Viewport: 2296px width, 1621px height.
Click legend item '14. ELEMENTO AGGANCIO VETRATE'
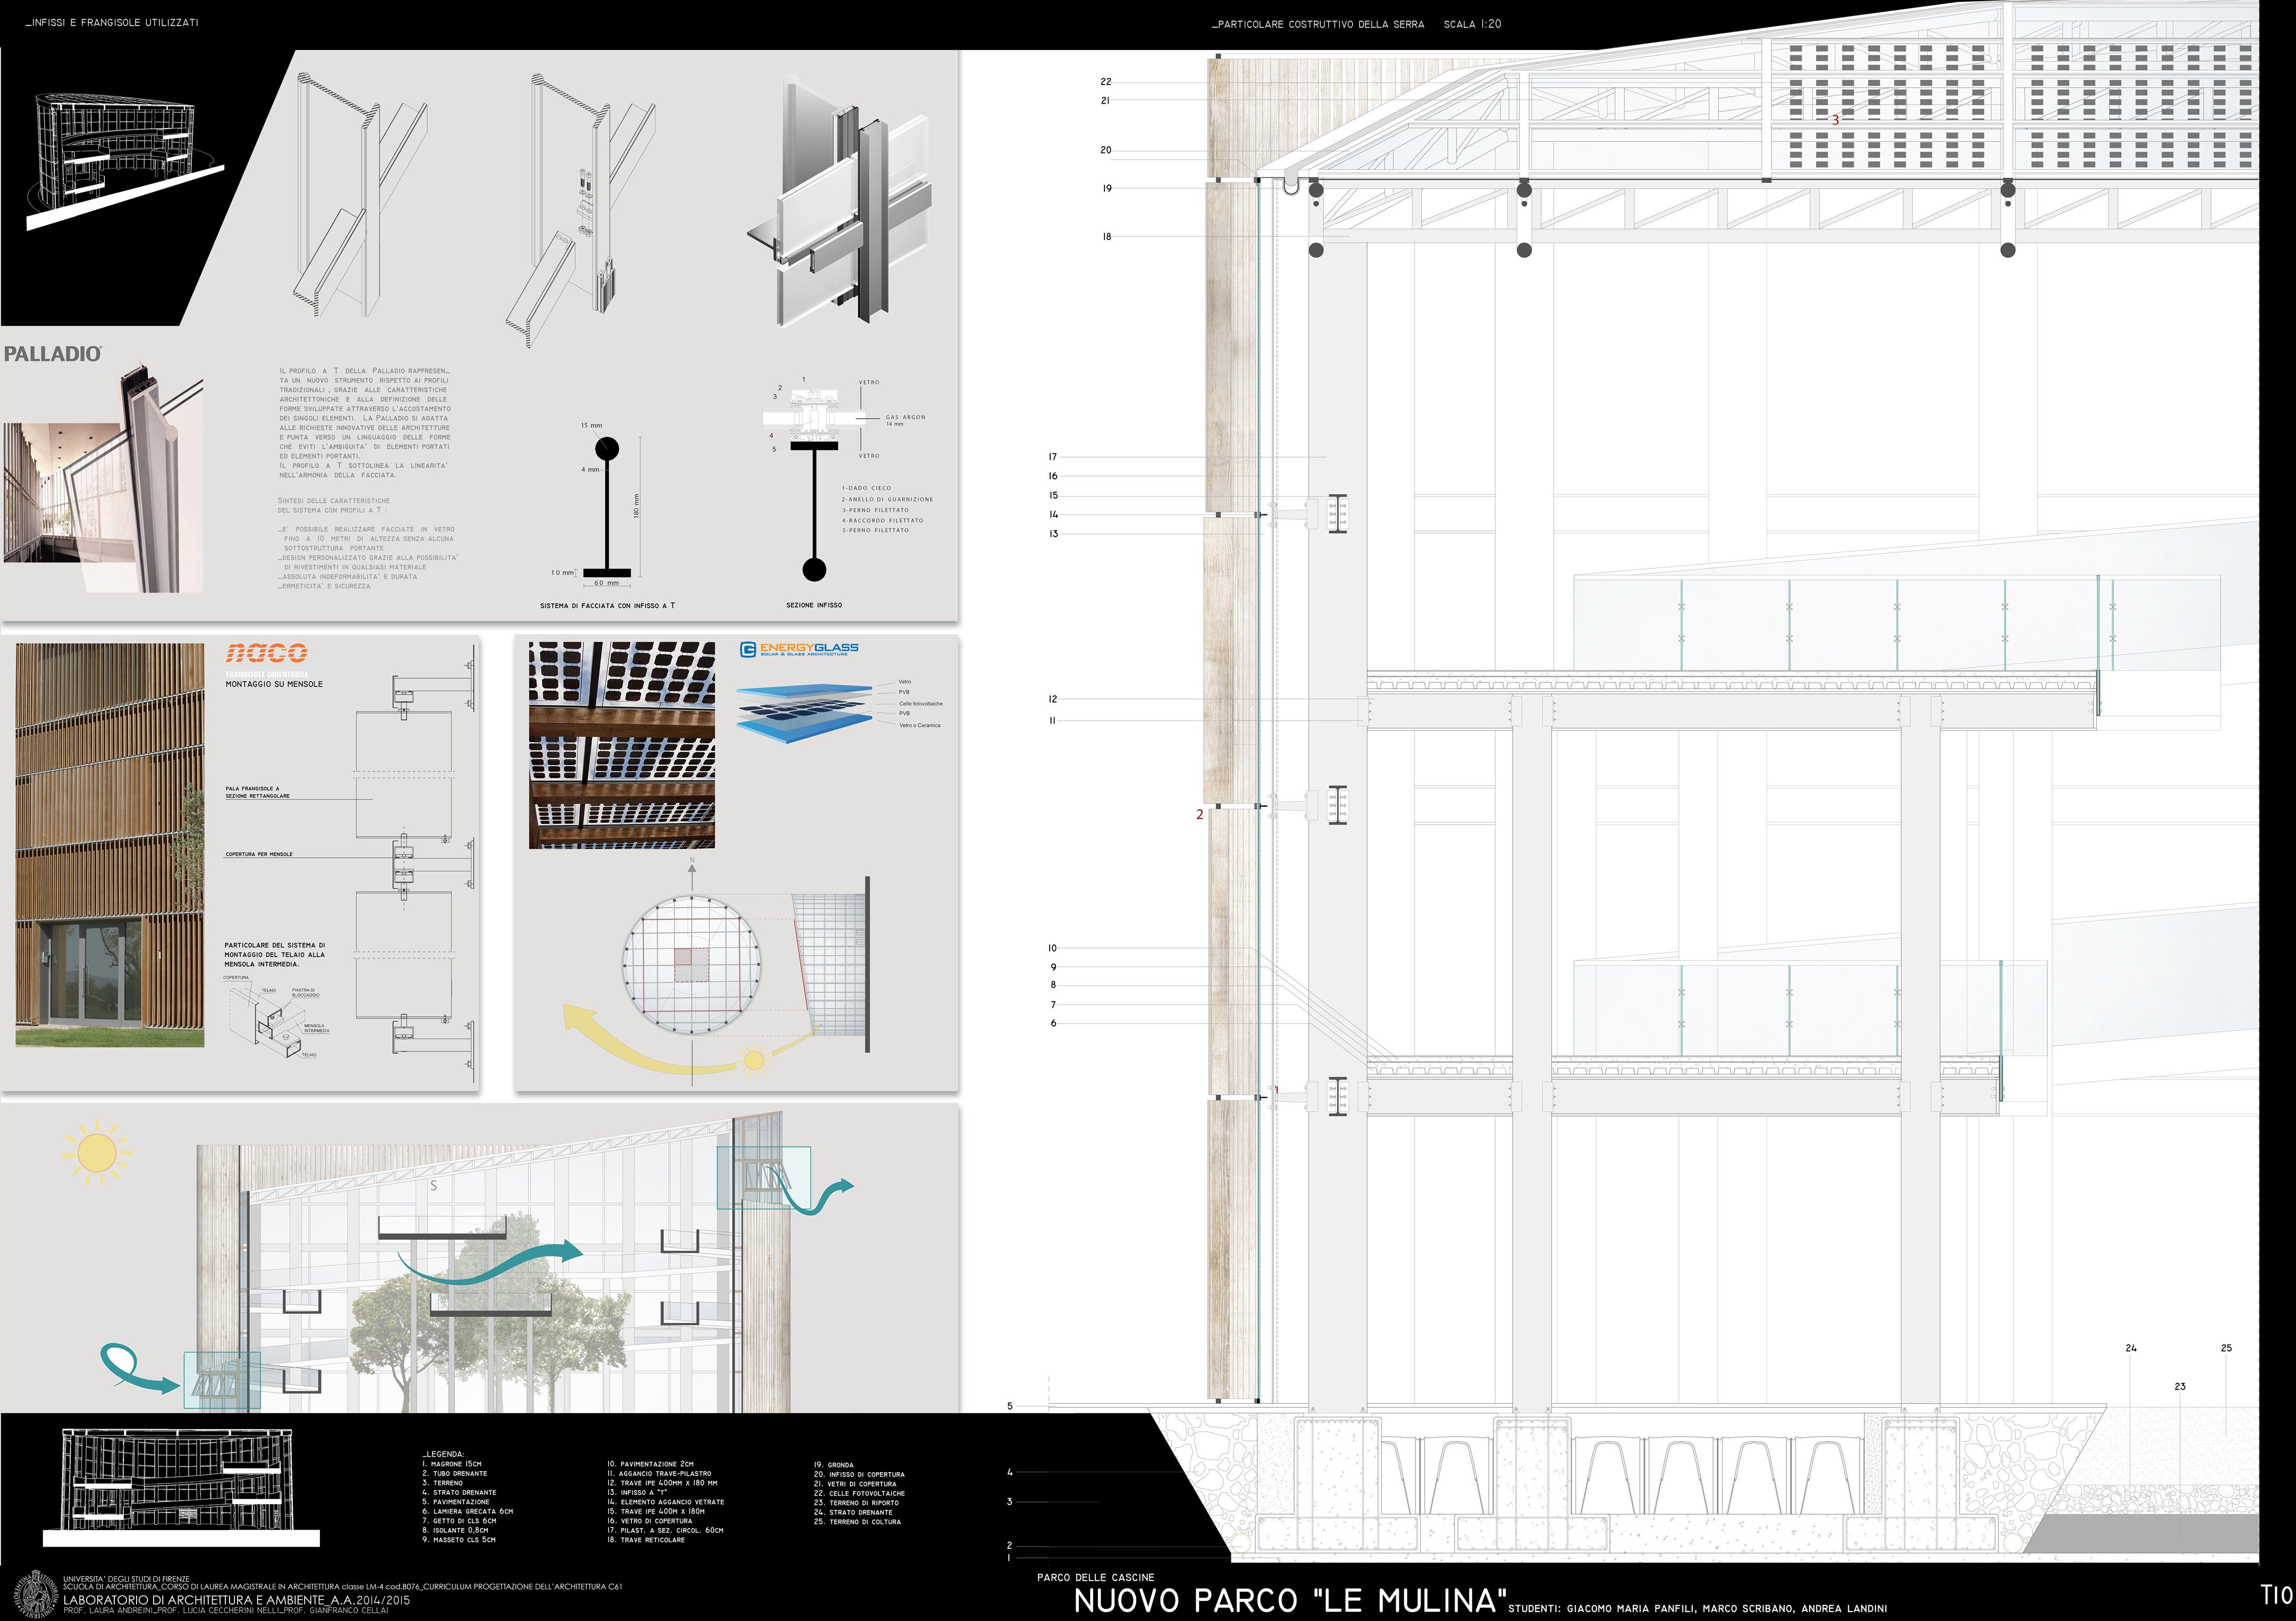tap(665, 1502)
